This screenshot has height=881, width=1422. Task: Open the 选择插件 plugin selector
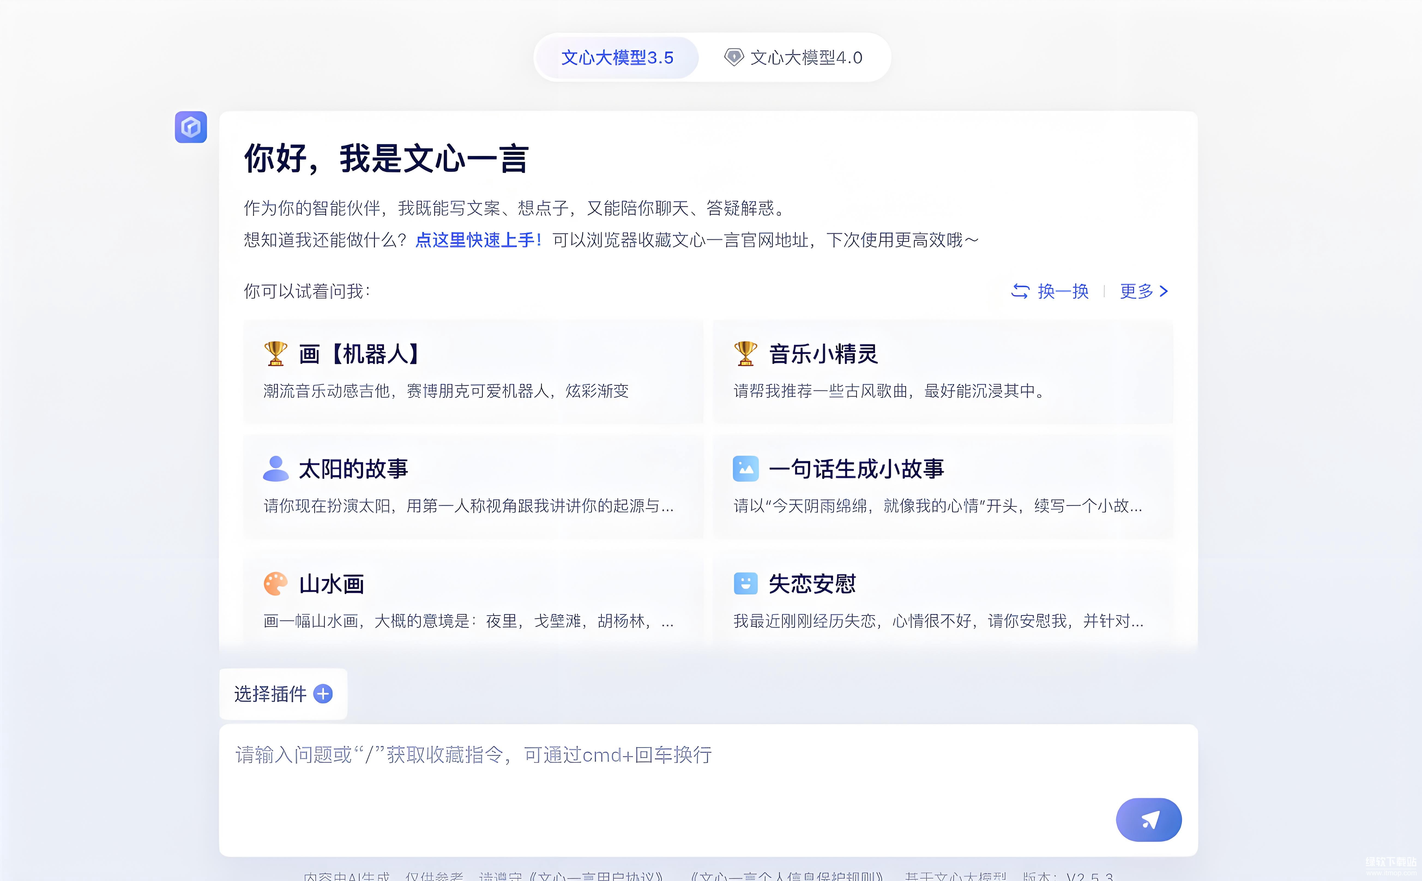(x=283, y=694)
